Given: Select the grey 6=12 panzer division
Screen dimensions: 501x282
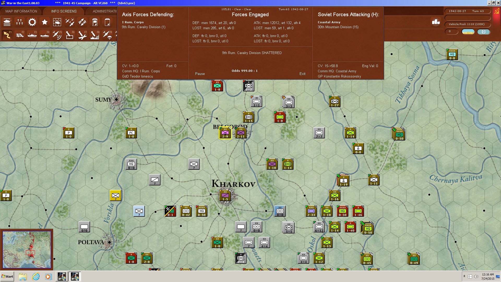Looking at the screenshot, I should coord(319,227).
